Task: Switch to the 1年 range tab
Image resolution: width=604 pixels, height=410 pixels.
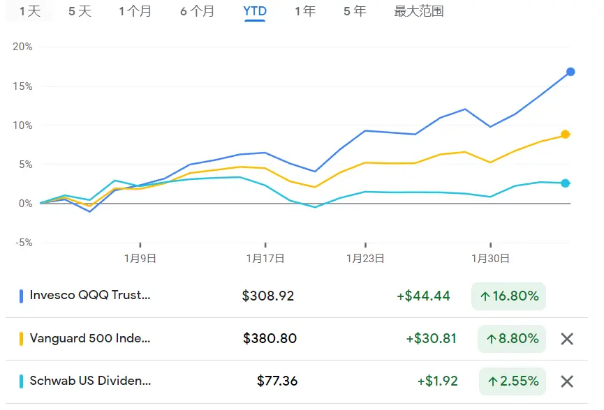Action: 305,11
